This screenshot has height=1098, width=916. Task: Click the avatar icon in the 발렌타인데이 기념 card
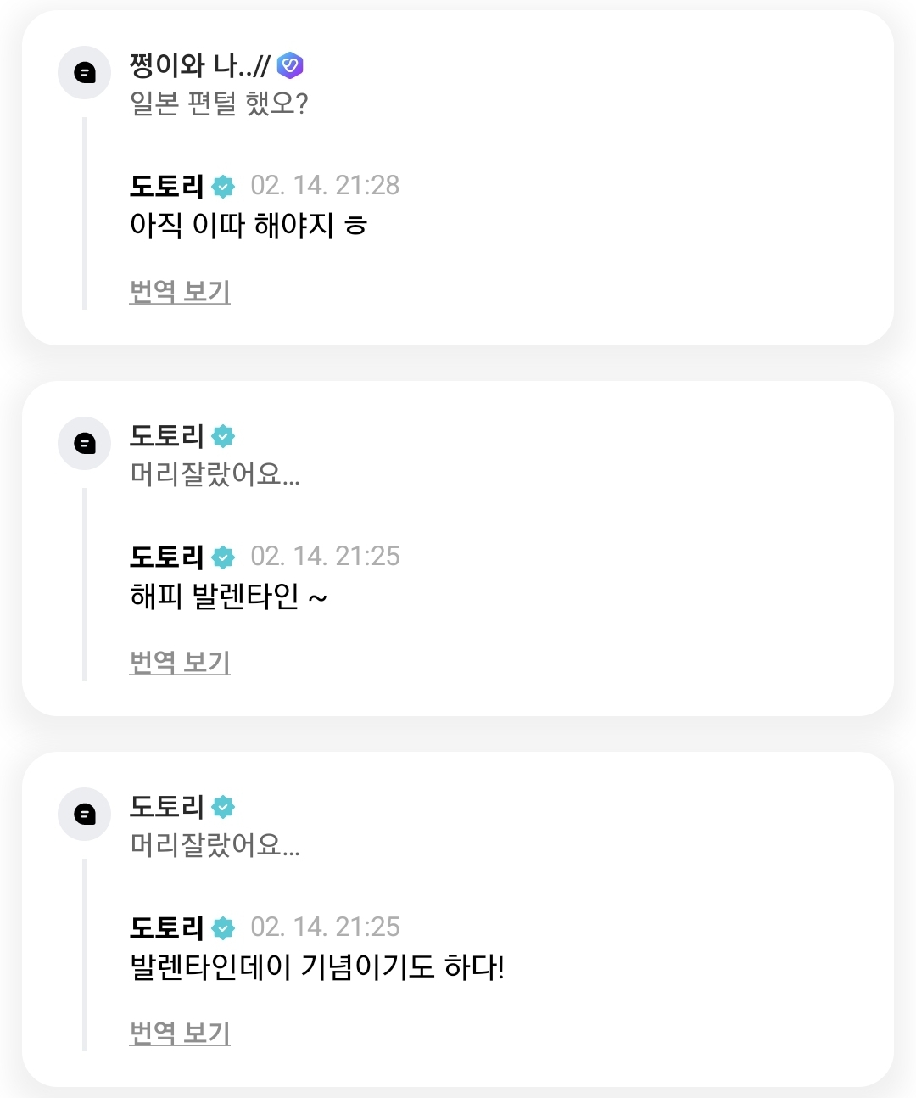(84, 814)
